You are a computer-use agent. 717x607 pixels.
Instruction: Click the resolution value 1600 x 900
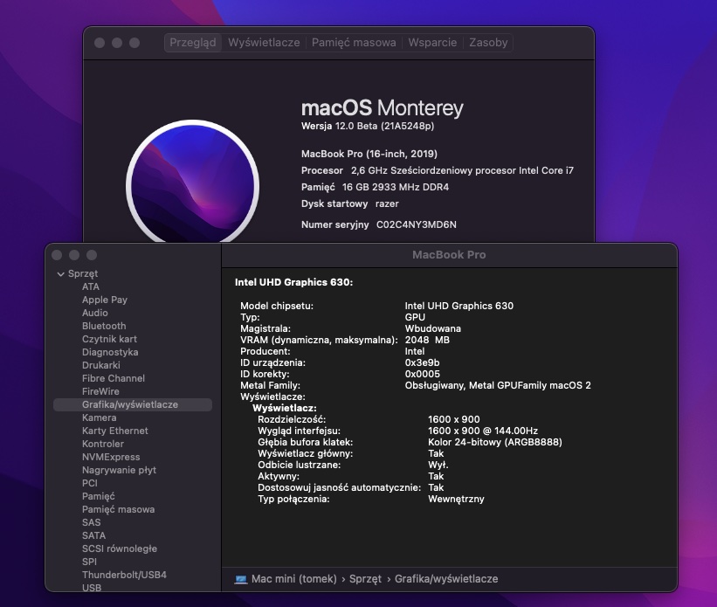(x=453, y=419)
